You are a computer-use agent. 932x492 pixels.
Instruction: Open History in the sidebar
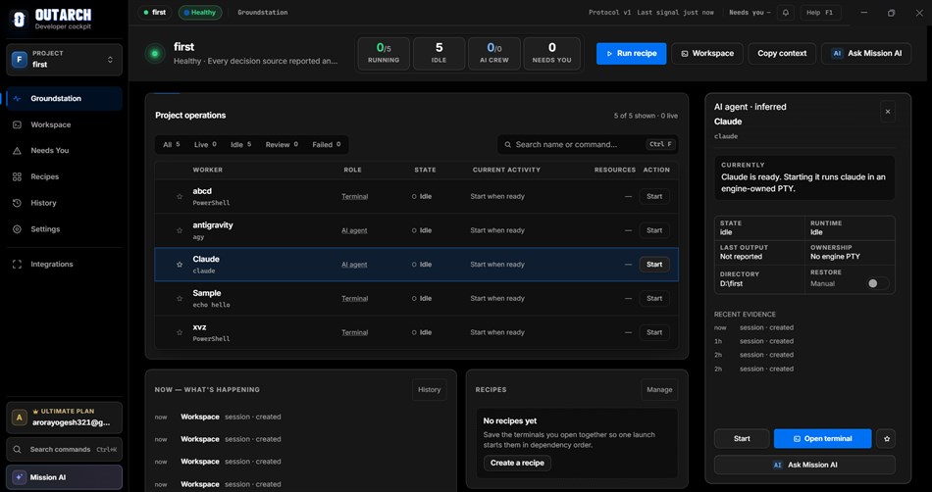pyautogui.click(x=64, y=203)
